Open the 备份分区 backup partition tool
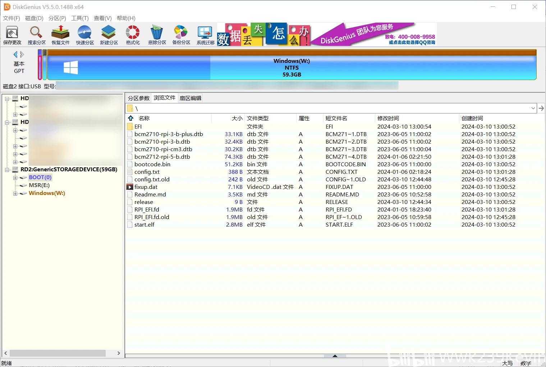This screenshot has width=546, height=367. 181,35
